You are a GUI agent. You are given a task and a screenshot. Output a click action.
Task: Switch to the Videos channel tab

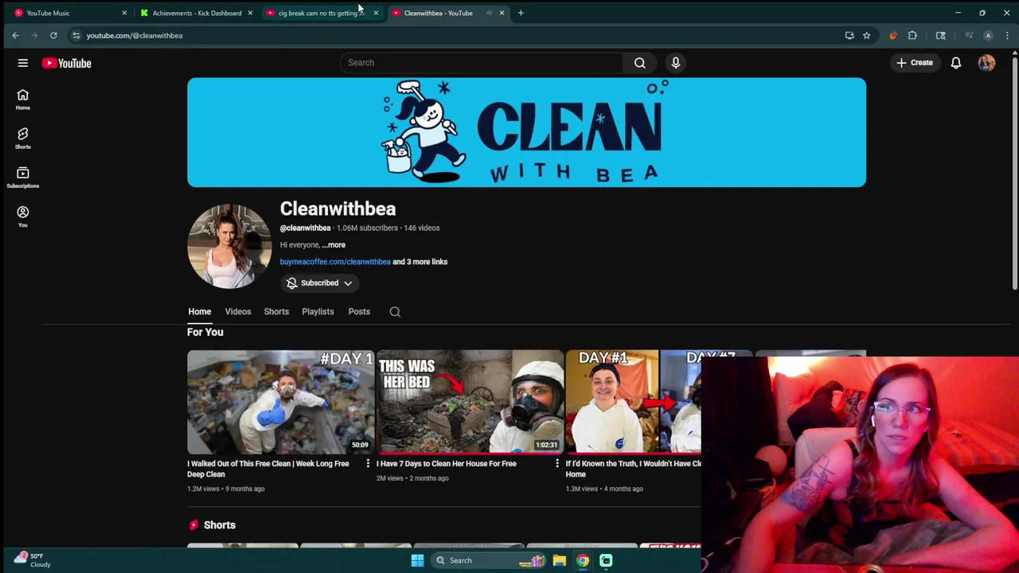[238, 312]
